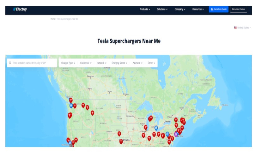The image size is (261, 155).
Task: Click the magnifier search icon
Action: (10, 63)
